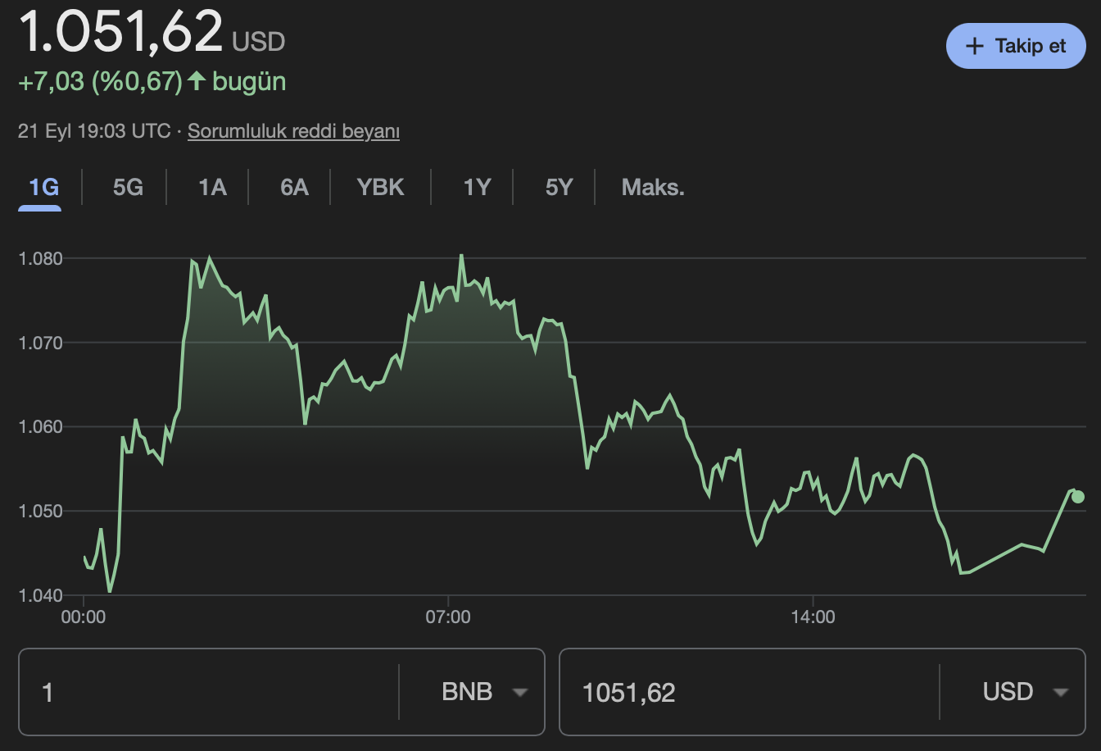Click the 1.050 price axis label
The width and height of the screenshot is (1101, 751).
pyautogui.click(x=40, y=512)
